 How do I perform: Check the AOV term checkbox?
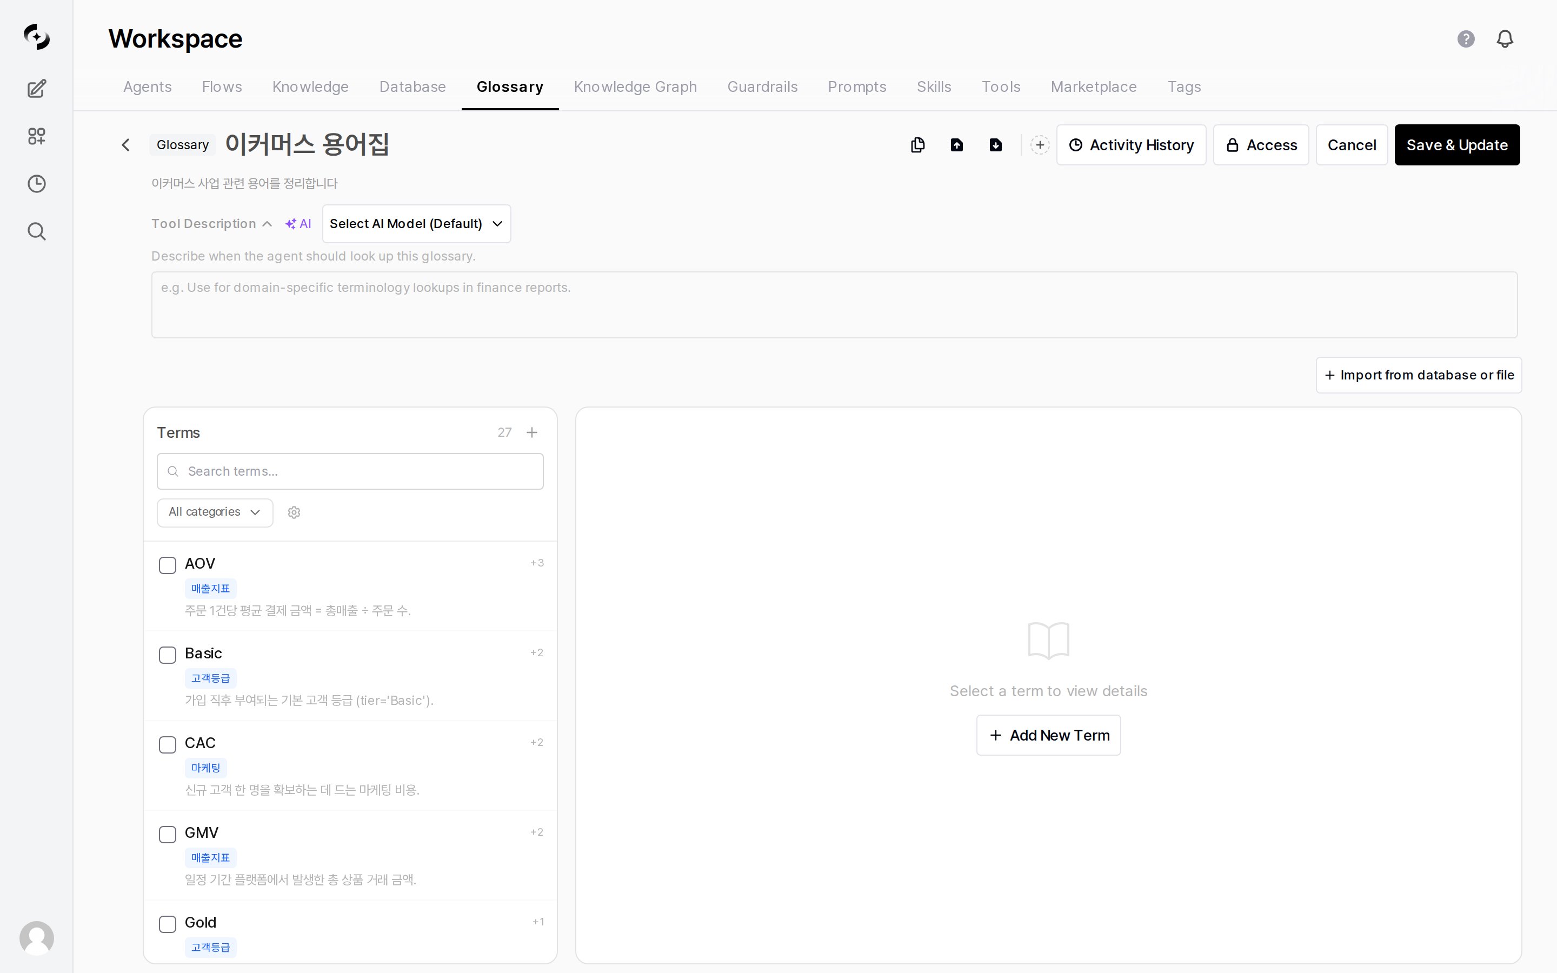point(167,565)
